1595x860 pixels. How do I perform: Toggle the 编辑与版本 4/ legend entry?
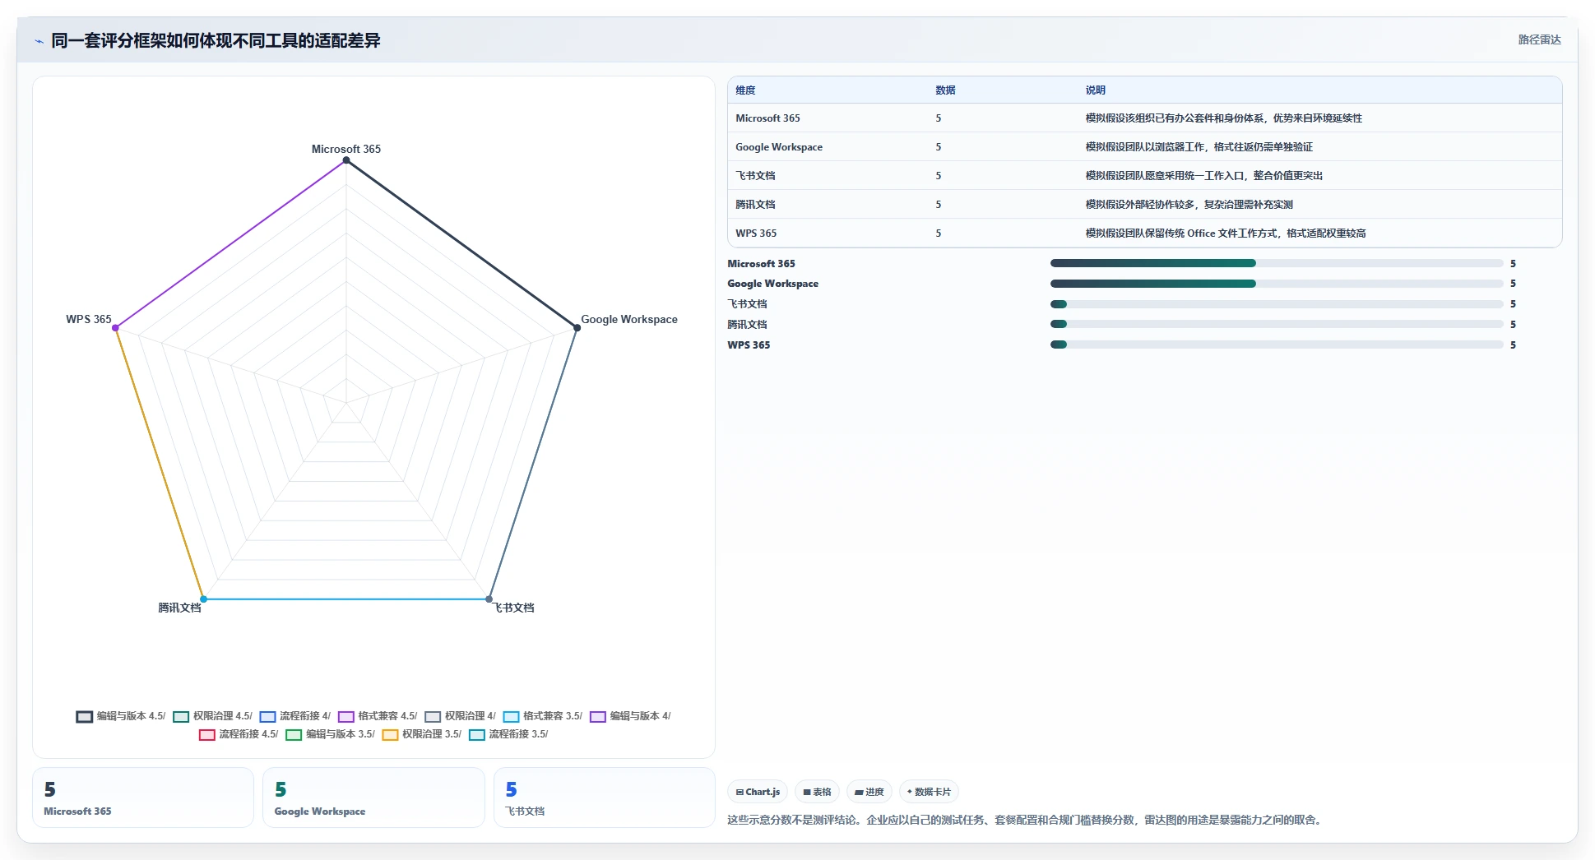630,716
